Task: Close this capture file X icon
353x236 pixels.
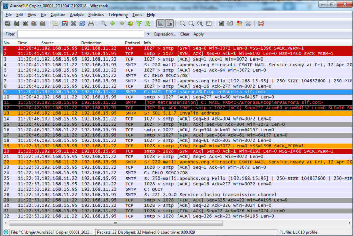Action: [x=74, y=23]
